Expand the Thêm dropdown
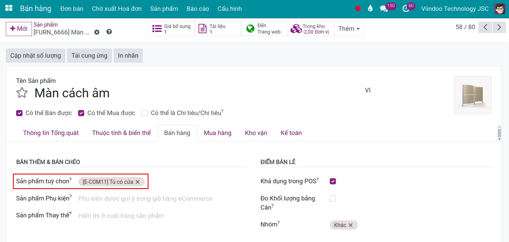The image size is (509, 242). pos(349,29)
